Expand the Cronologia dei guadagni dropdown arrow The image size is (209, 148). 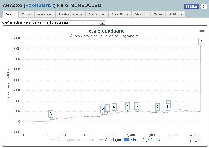tap(102, 23)
